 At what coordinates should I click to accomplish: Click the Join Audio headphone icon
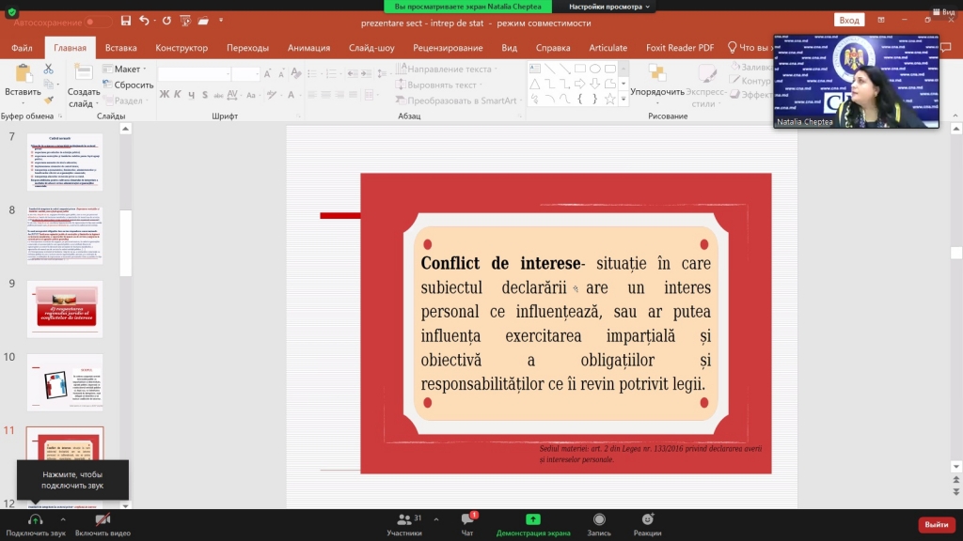[x=36, y=519]
